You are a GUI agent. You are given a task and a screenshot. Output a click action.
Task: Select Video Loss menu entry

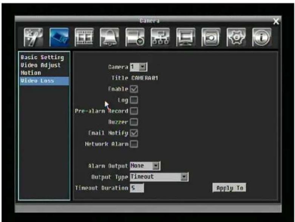tap(45, 81)
